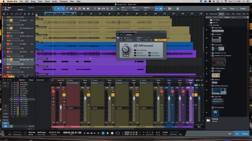Collapse the Favorites folder in browser
The width and height of the screenshot is (252, 141).
(x=209, y=25)
